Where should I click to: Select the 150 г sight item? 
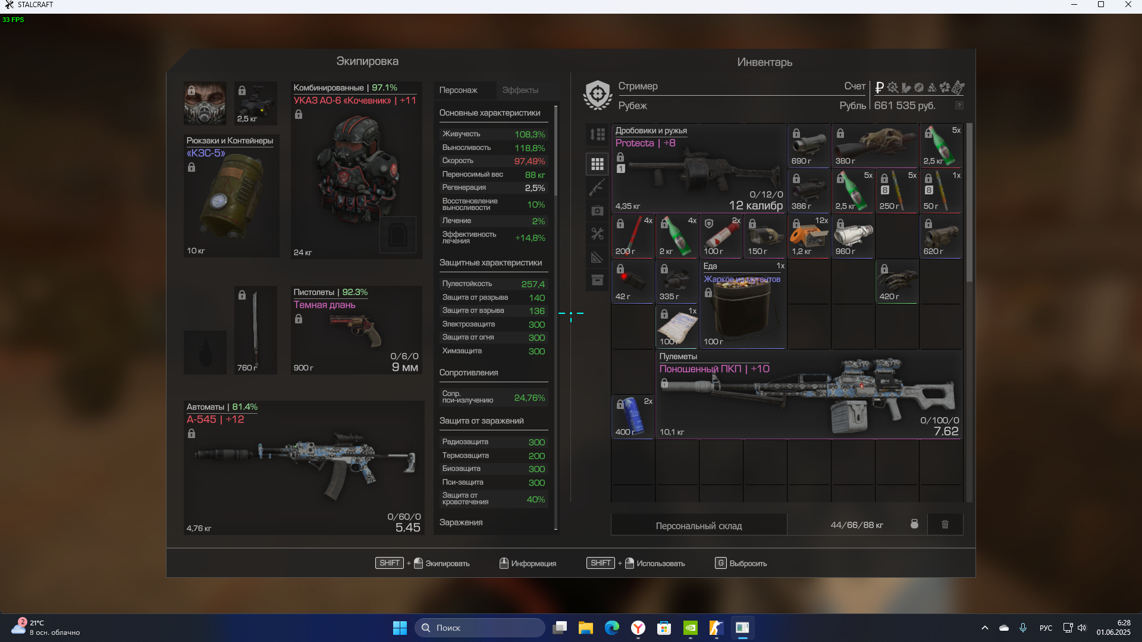click(x=765, y=237)
